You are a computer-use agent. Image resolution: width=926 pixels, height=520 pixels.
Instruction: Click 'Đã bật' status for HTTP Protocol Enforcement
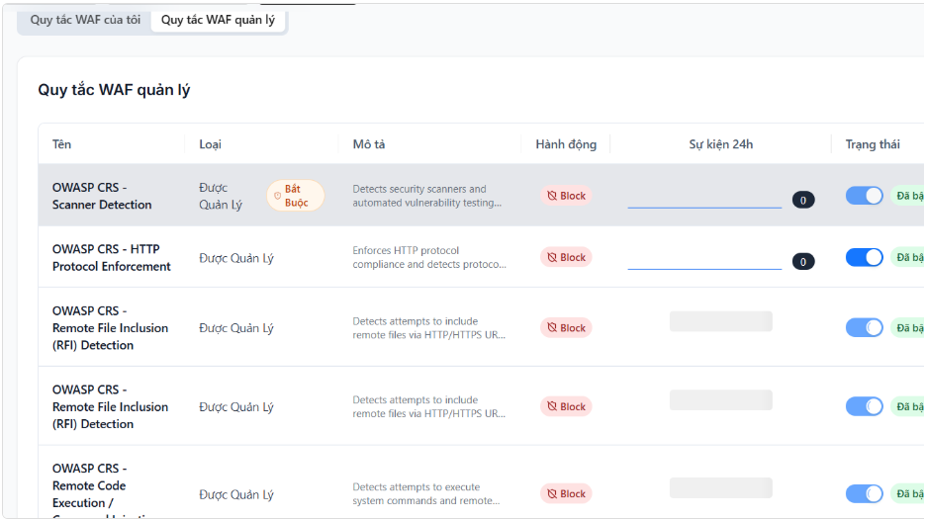click(908, 257)
